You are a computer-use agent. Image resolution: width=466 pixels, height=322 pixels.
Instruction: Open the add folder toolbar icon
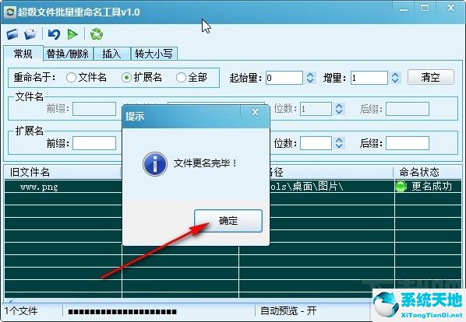[30, 34]
